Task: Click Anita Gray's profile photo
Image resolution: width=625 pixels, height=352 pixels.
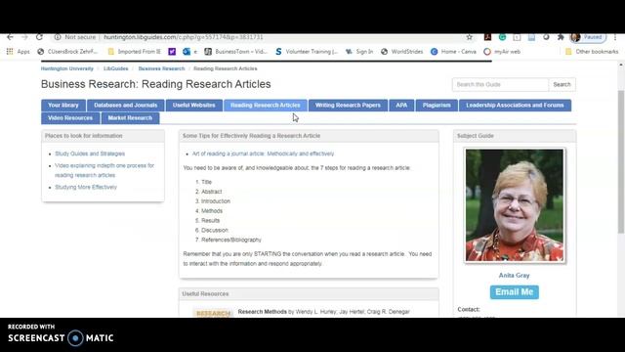Action: click(515, 205)
